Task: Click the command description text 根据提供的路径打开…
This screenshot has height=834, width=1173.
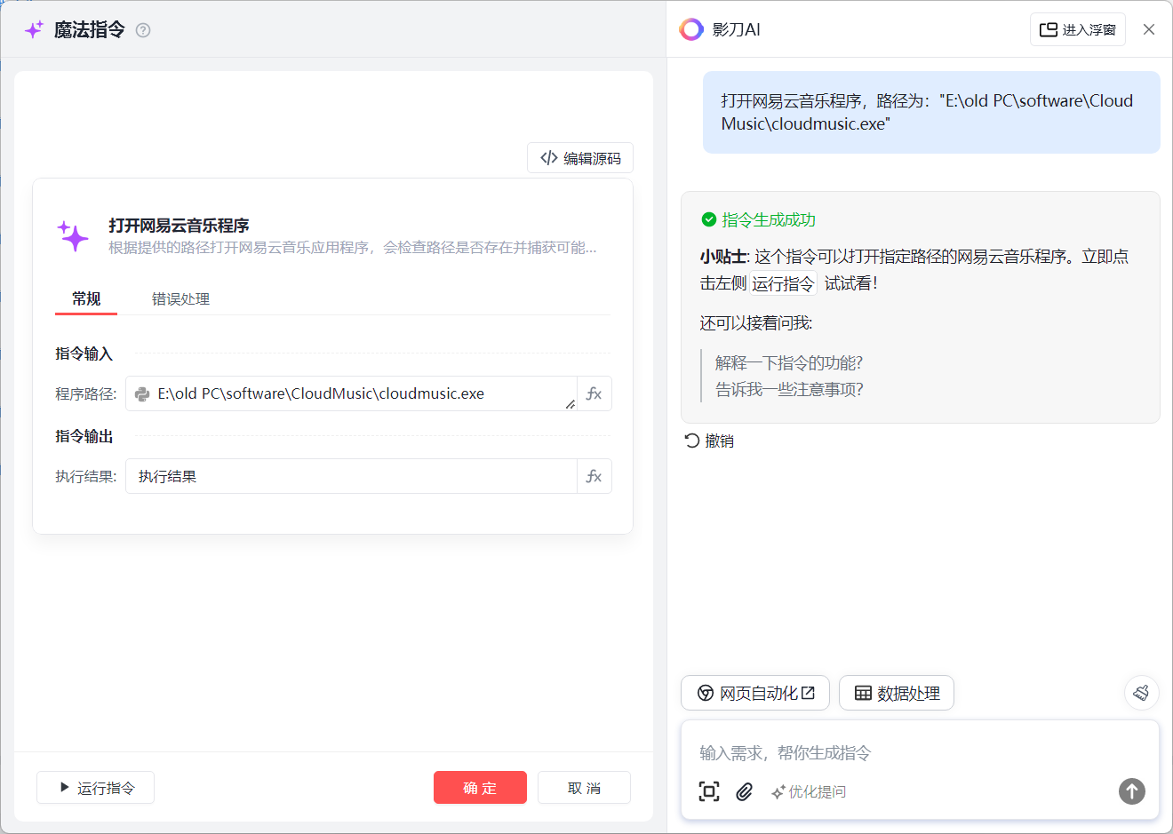Action: [353, 248]
